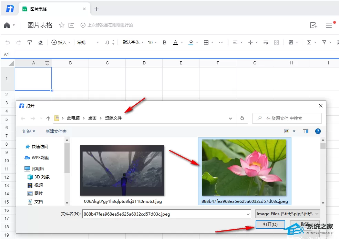Open the fill color picker
Image resolution: width=339 pixels, height=239 pixels.
tap(191, 42)
